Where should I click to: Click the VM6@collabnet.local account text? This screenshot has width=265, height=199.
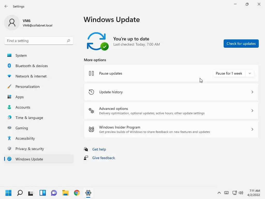tap(38, 25)
